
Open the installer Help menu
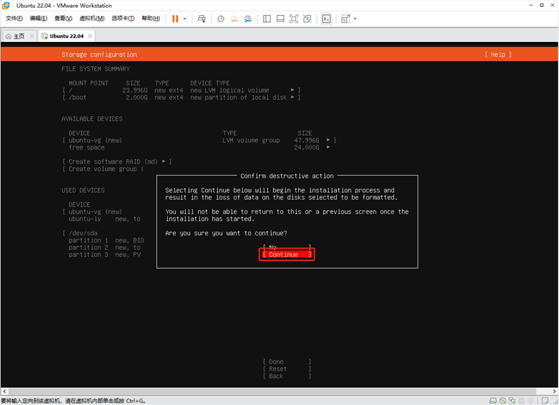point(498,54)
